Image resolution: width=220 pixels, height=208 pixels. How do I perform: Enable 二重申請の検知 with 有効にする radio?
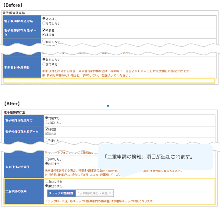[x=47, y=181]
